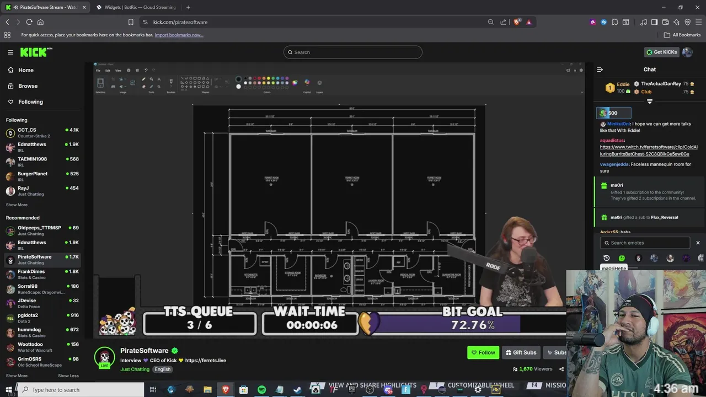Open the Browse page
The width and height of the screenshot is (706, 397).
click(28, 86)
